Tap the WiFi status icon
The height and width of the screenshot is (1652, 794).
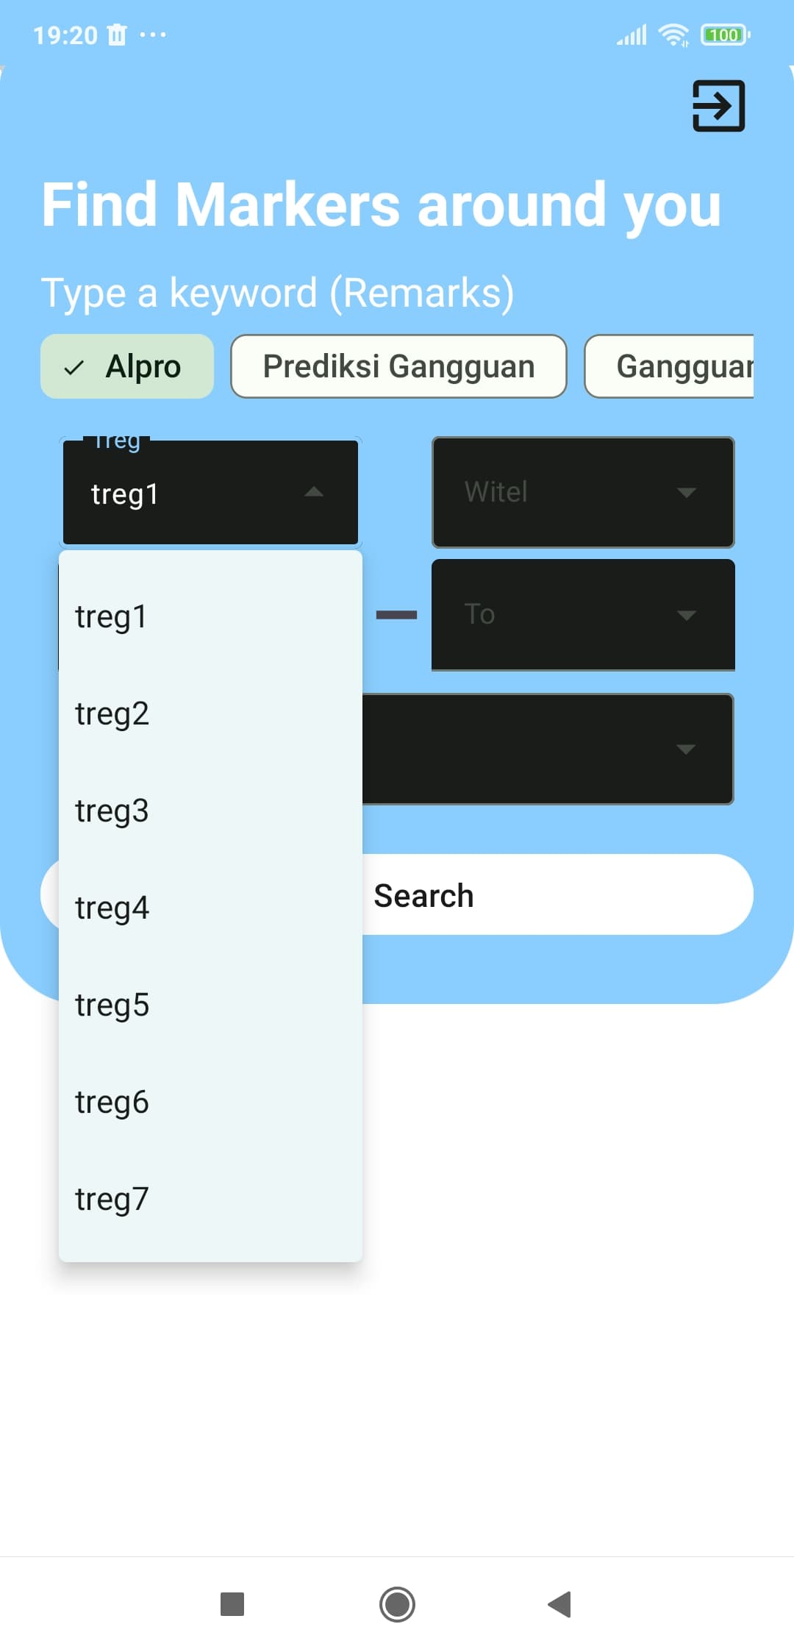coord(673,35)
